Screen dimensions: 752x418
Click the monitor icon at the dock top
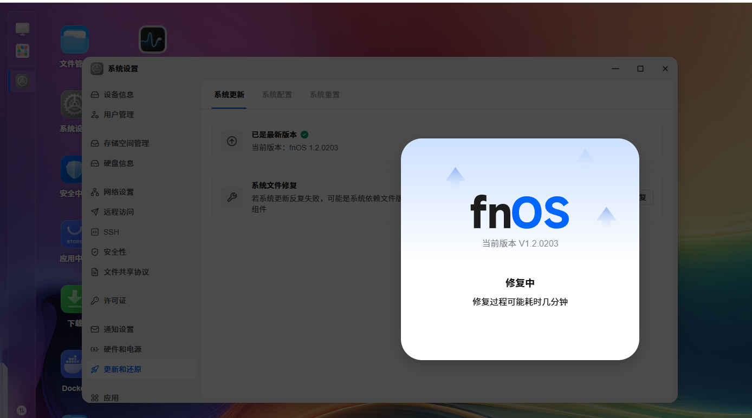(x=22, y=28)
